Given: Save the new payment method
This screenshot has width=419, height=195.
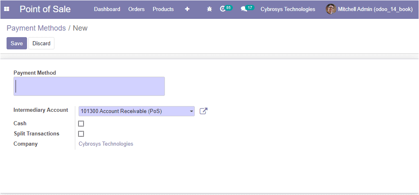Looking at the screenshot, I should tap(17, 43).
